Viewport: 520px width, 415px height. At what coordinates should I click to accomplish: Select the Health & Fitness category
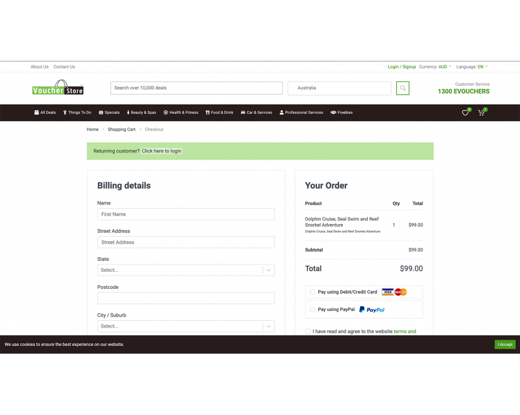pyautogui.click(x=181, y=112)
